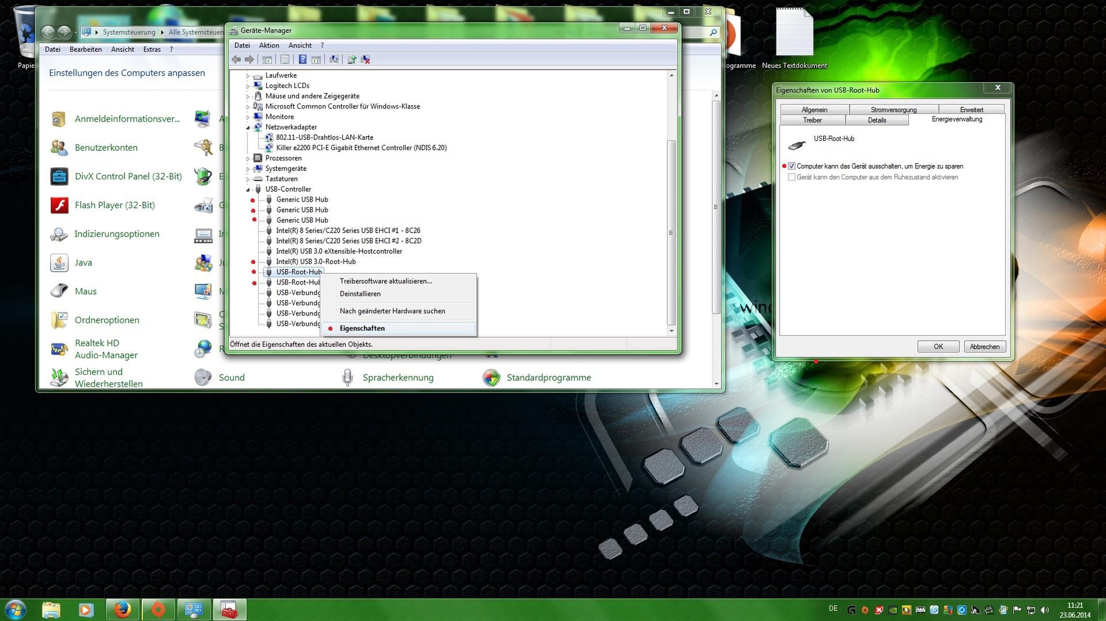This screenshot has width=1106, height=621.
Task: Open the Ansicht menu in Geräte-Manager
Action: [x=300, y=45]
